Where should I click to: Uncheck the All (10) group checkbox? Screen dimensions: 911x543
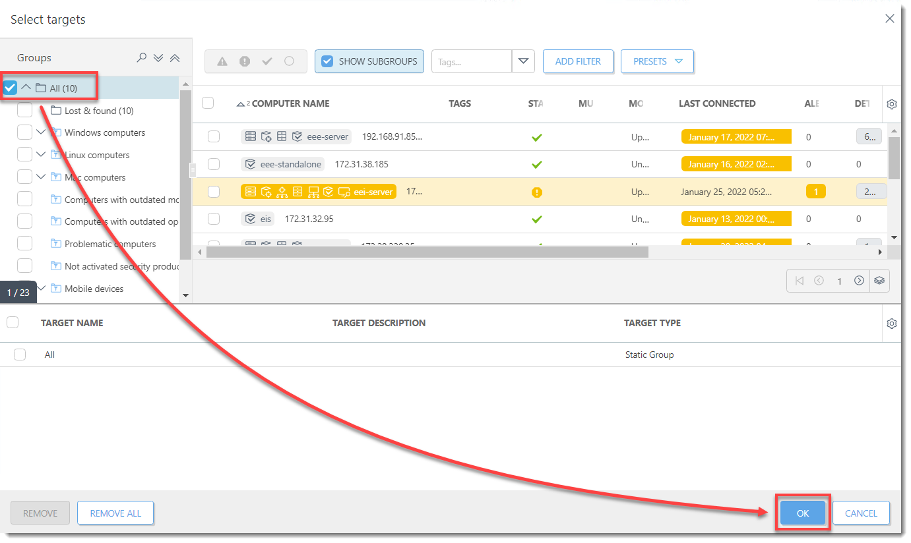(x=10, y=88)
